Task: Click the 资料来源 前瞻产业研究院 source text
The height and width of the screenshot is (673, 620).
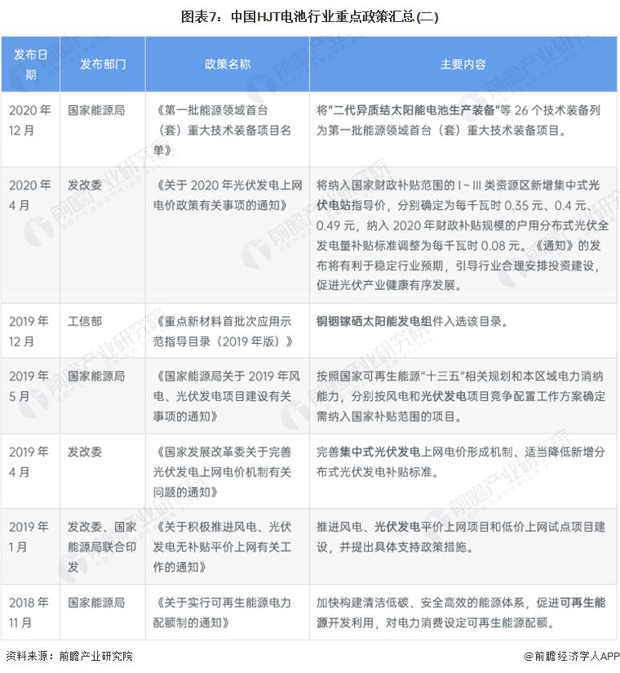Action: point(69,656)
